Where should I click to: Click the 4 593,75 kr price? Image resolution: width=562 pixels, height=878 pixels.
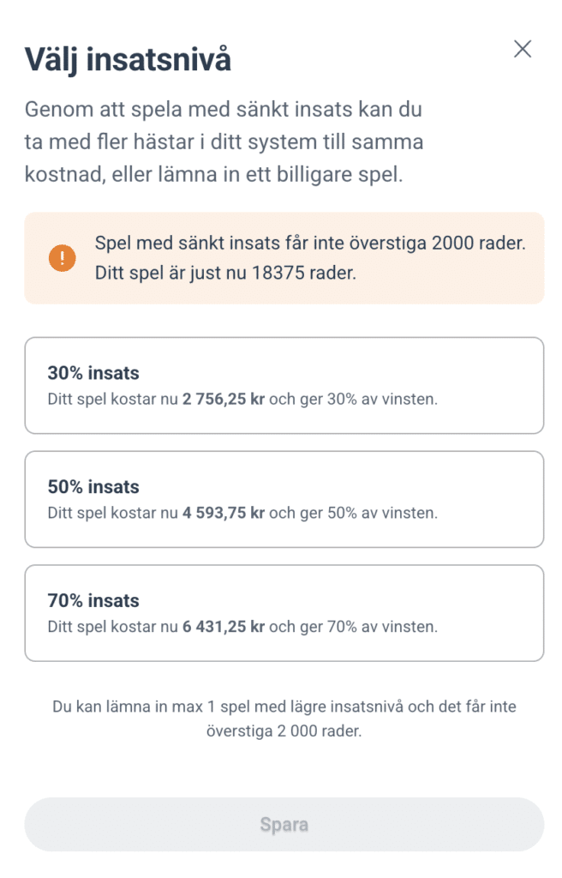click(x=224, y=514)
